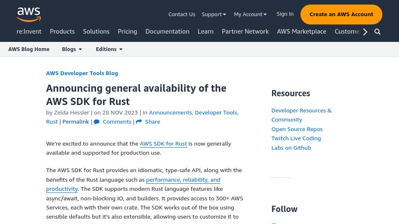Click the Contact Us link
Screen dimensions: 399x224
pyautogui.click(x=182, y=15)
